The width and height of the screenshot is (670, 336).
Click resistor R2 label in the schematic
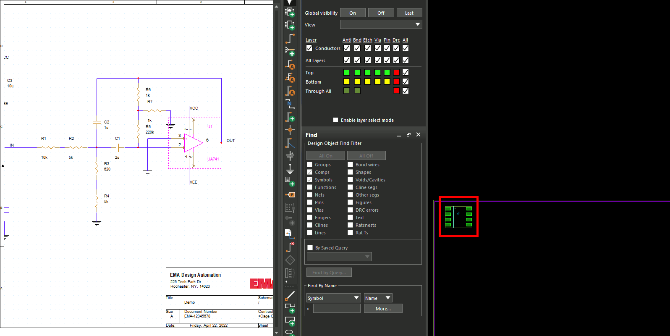(71, 138)
